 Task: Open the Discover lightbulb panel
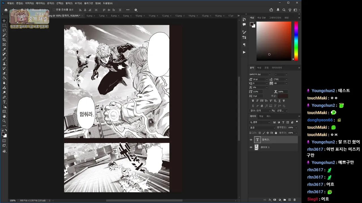[290, 10]
